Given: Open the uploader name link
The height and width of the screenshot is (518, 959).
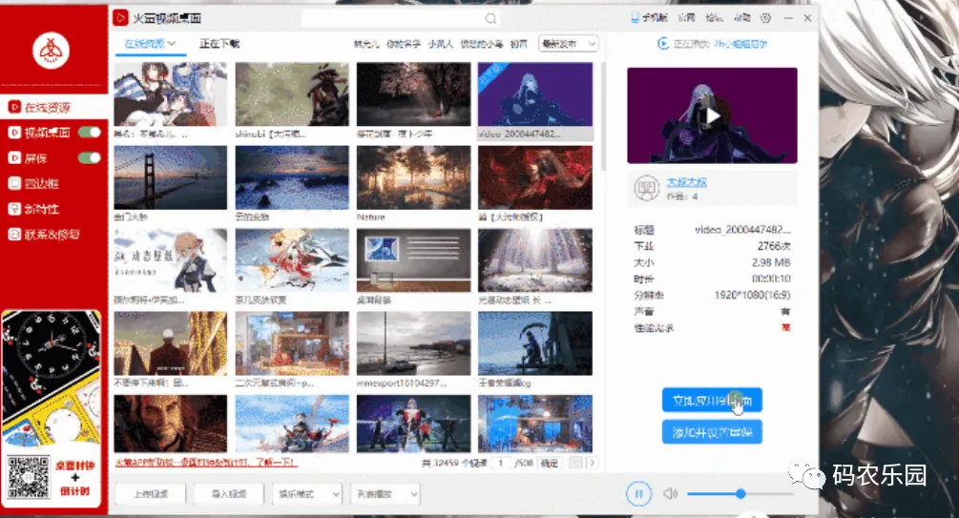Looking at the screenshot, I should point(686,182).
